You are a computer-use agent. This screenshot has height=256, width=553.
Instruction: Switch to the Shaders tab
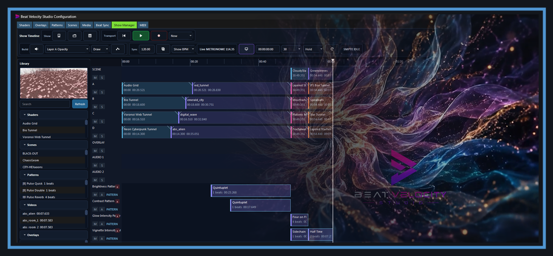[24, 25]
